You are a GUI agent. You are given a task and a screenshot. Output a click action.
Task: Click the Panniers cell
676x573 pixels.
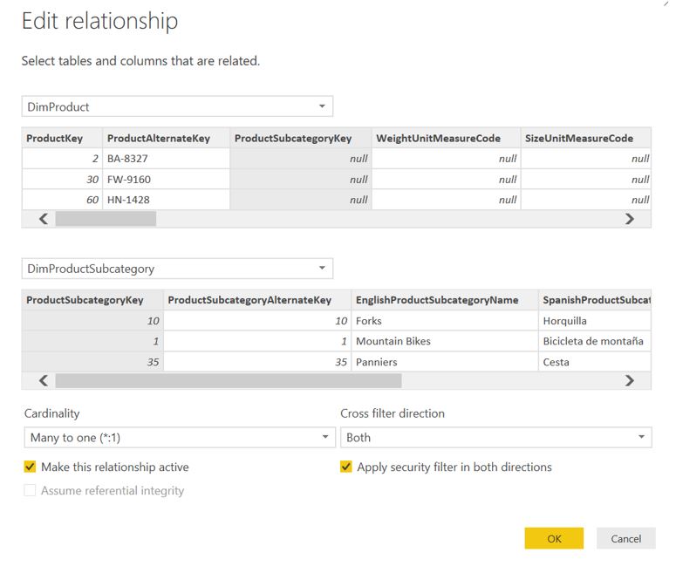coord(445,362)
